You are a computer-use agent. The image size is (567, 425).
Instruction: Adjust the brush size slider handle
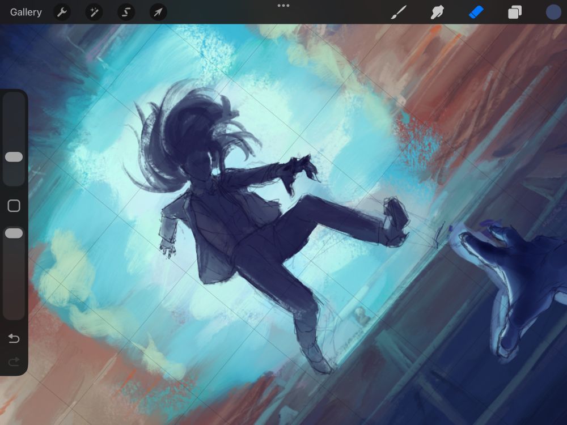pyautogui.click(x=14, y=157)
